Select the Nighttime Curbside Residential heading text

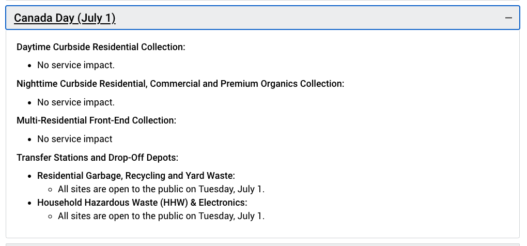pyautogui.click(x=180, y=84)
